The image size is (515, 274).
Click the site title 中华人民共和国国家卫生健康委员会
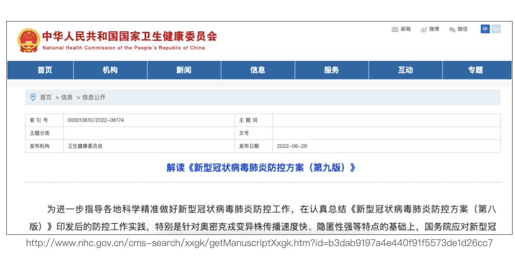130,36
